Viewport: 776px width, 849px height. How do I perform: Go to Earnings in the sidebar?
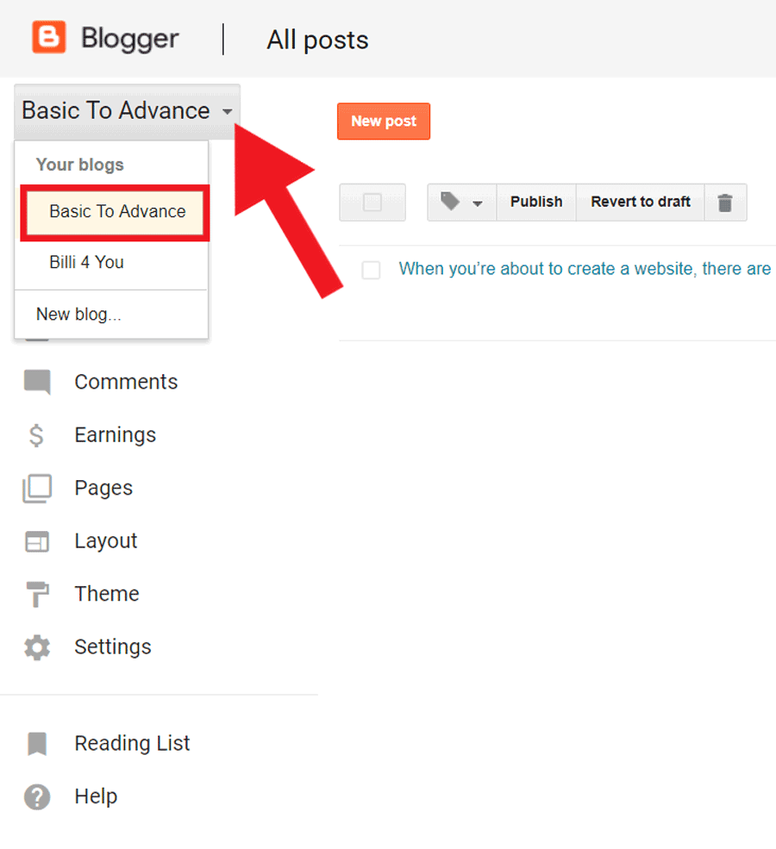(x=116, y=435)
